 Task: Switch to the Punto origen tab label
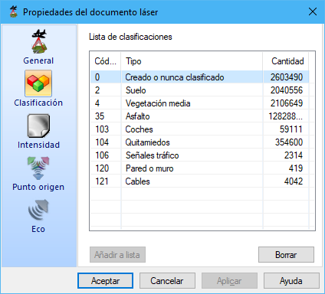click(x=38, y=187)
